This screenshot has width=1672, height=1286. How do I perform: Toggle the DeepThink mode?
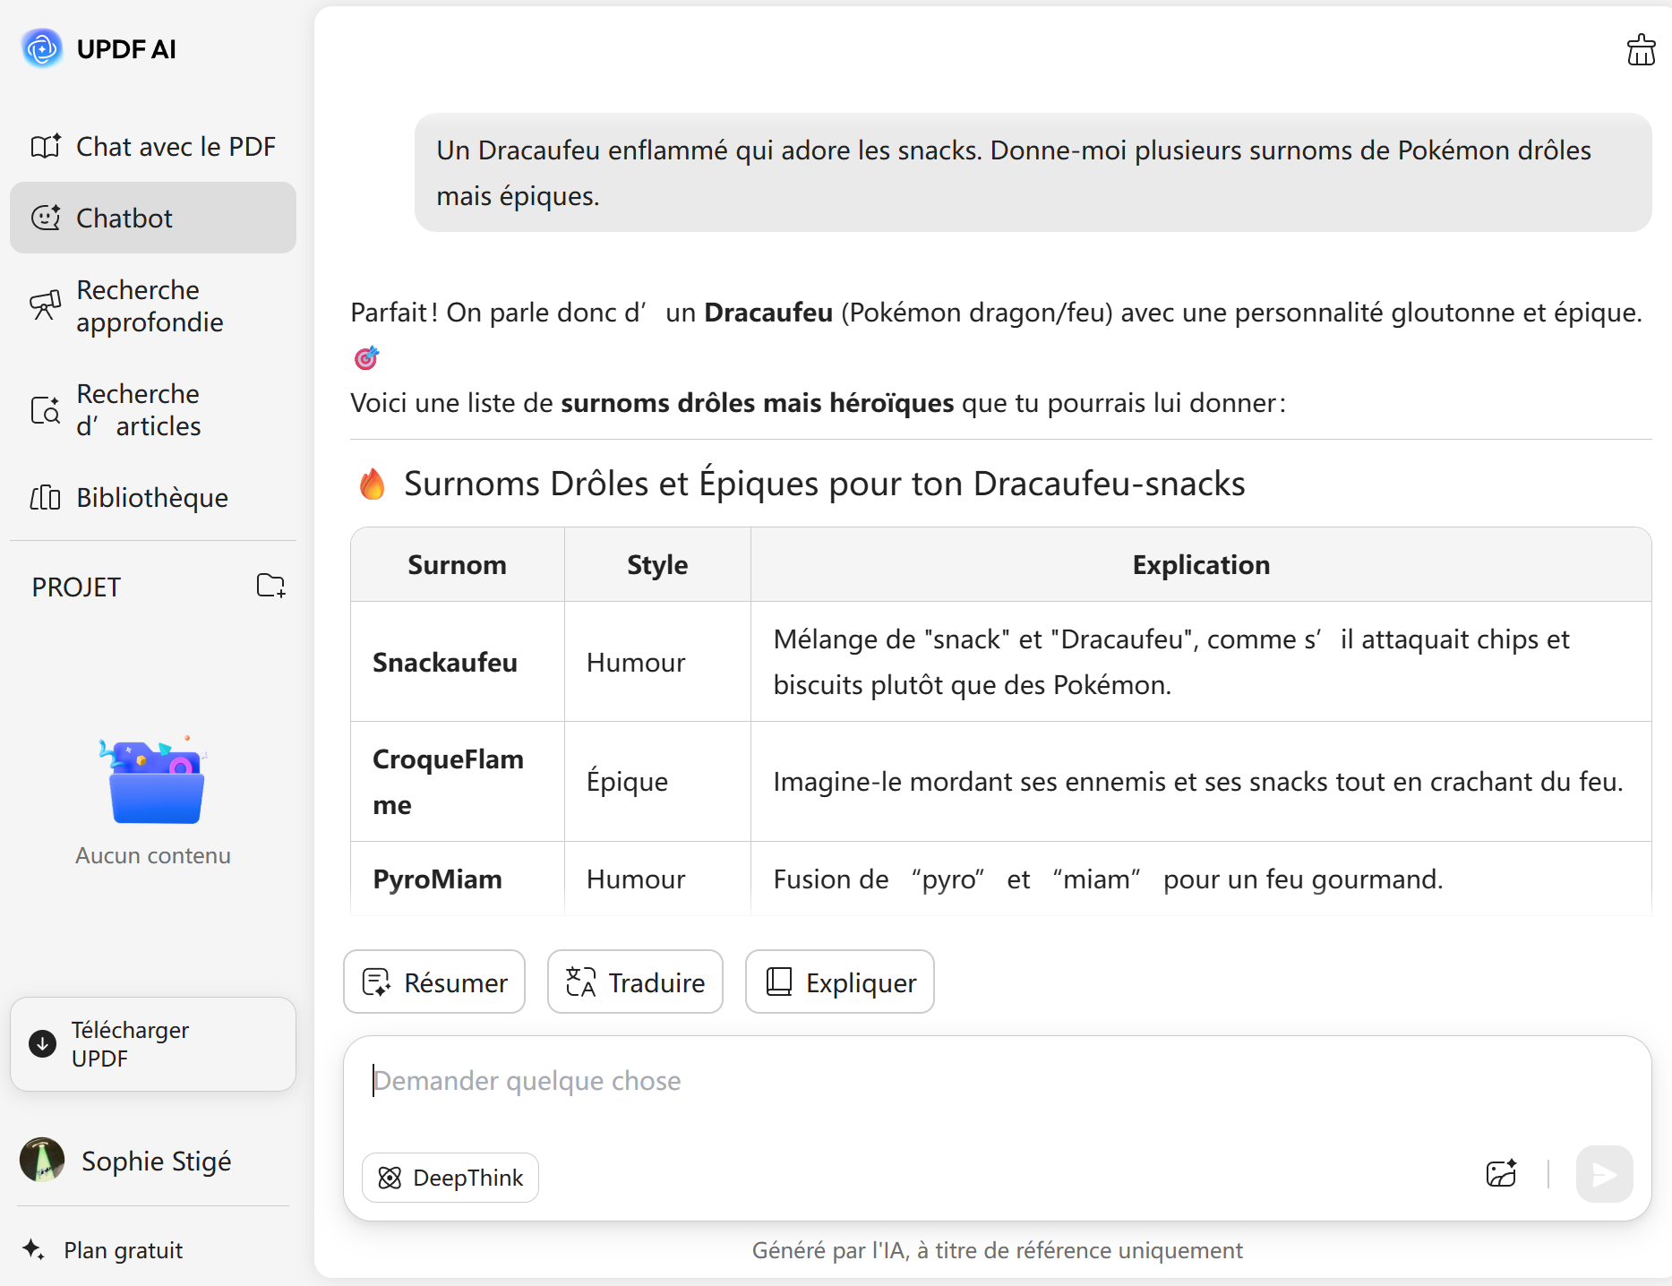(x=450, y=1177)
